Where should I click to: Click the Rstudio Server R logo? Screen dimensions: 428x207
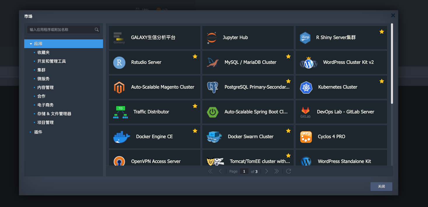coord(119,63)
